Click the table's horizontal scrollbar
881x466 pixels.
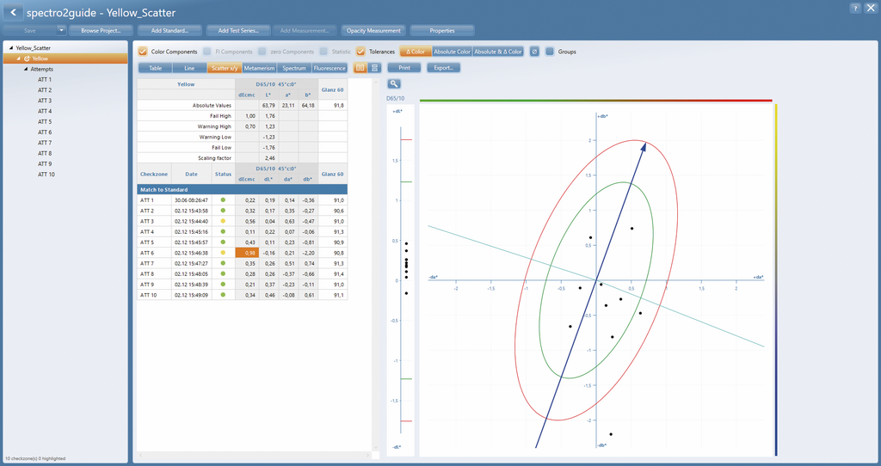[255, 456]
